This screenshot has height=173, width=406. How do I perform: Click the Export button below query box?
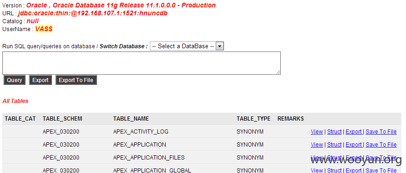40,80
